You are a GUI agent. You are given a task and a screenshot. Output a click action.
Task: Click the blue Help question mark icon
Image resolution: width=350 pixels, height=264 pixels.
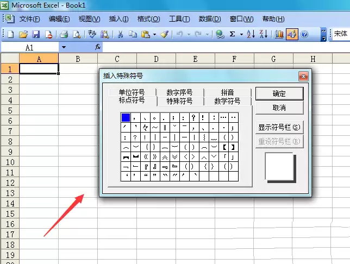304,34
